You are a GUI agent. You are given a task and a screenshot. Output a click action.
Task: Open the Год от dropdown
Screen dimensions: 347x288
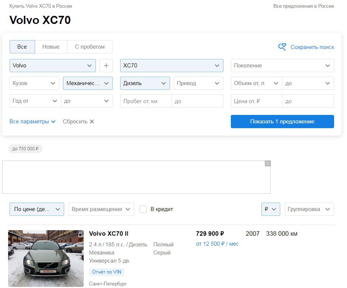pyautogui.click(x=35, y=101)
